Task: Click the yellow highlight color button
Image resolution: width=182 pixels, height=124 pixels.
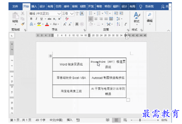Action: [x=39, y=24]
